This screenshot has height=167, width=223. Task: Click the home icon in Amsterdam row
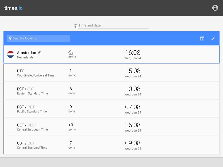coord(71,53)
